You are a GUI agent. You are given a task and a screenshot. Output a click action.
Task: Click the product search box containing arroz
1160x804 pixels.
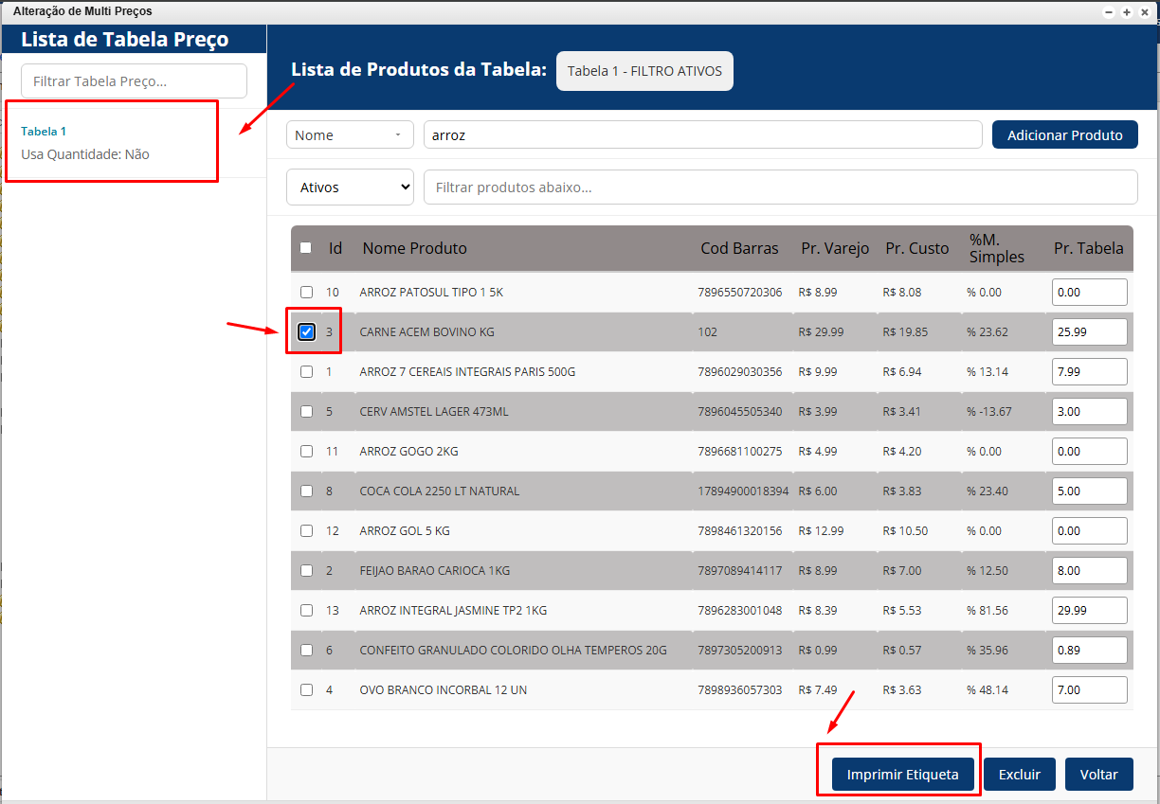click(x=702, y=135)
